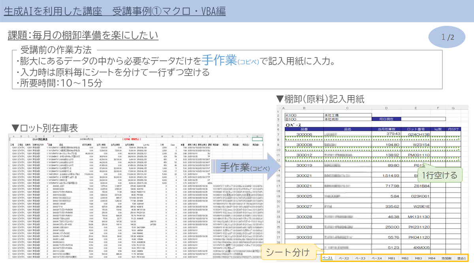Viewport: 474px width, 267px height.
Task: Open the ベース1 sheet tab
Action: point(327,258)
